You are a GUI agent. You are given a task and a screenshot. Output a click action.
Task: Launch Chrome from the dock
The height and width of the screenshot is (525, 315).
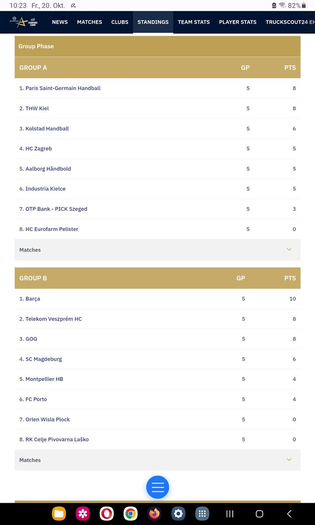point(130,514)
